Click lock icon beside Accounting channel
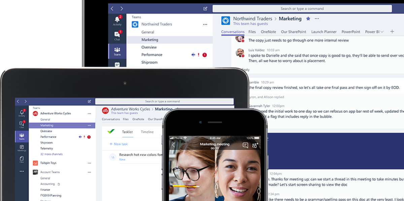This screenshot has height=201, width=404. click(59, 184)
